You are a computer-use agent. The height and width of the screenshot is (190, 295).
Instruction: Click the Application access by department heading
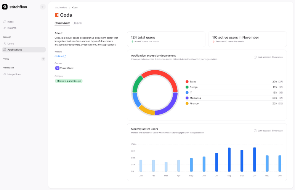pyautogui.click(x=153, y=55)
